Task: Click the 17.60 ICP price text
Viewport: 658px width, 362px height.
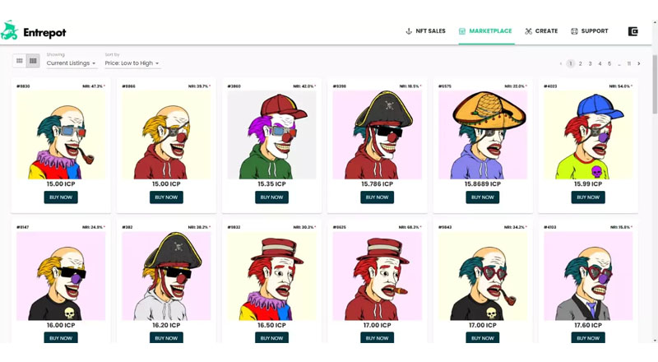Action: [588, 325]
